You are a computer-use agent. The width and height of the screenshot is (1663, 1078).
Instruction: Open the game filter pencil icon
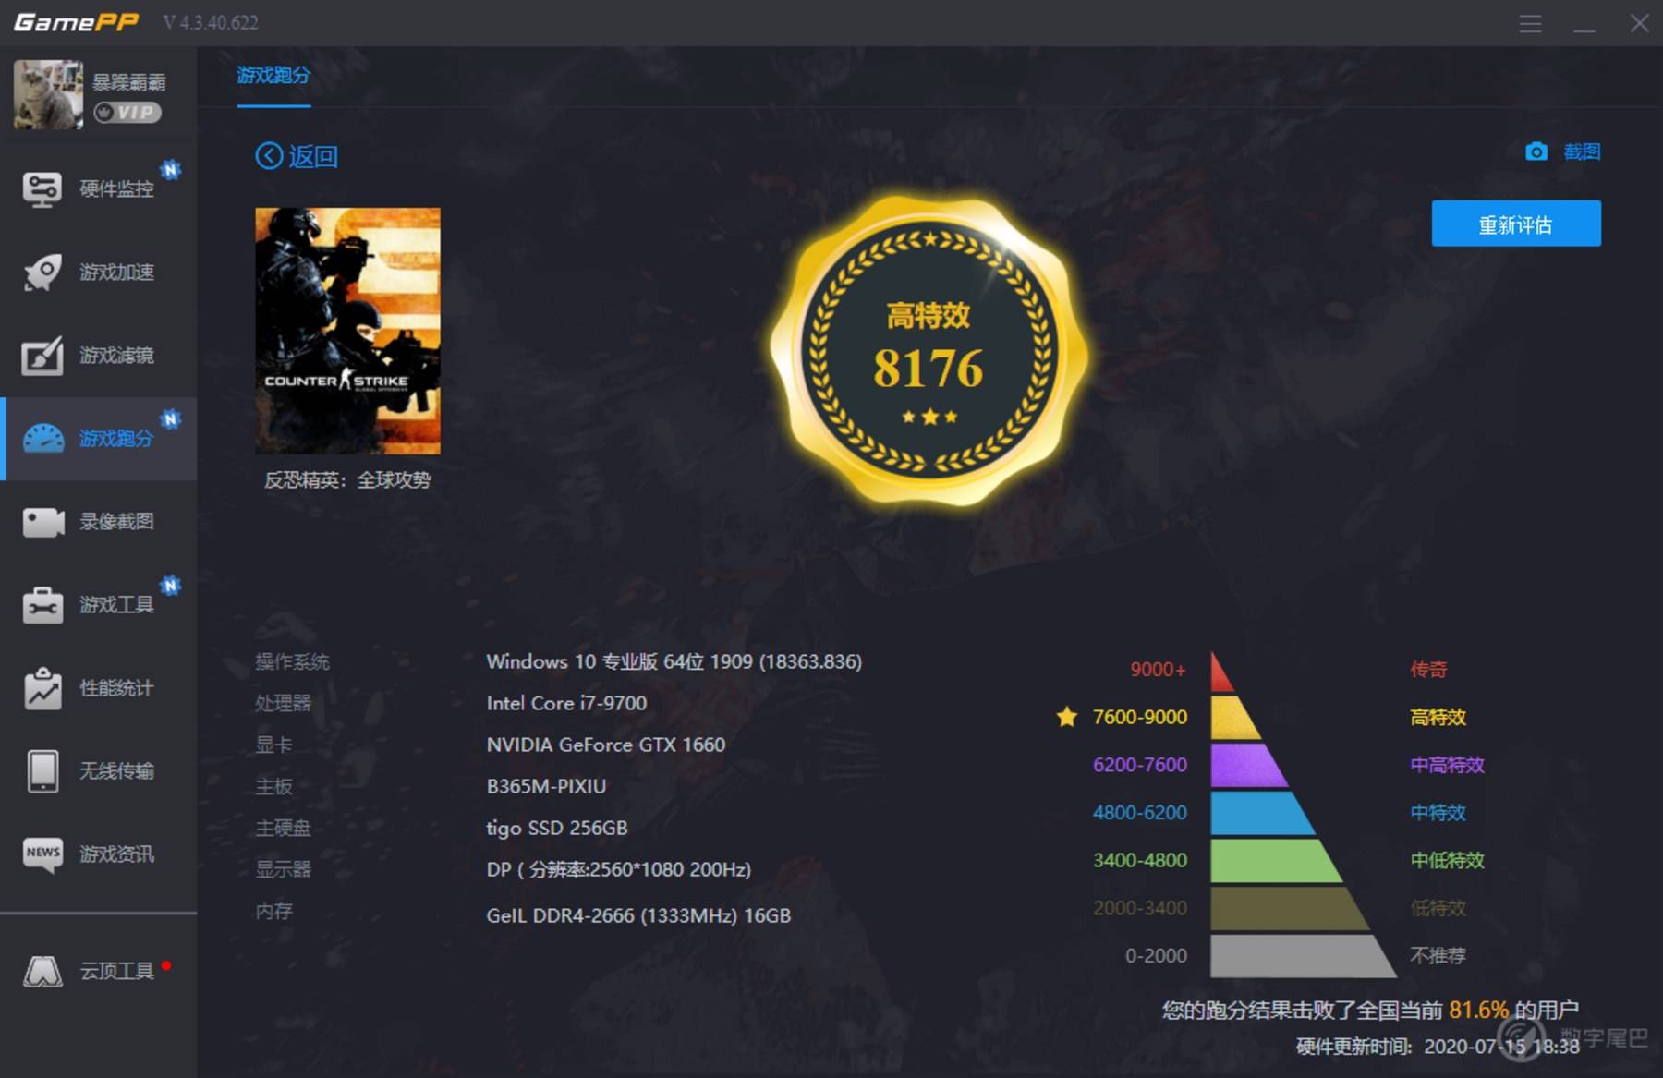42,356
